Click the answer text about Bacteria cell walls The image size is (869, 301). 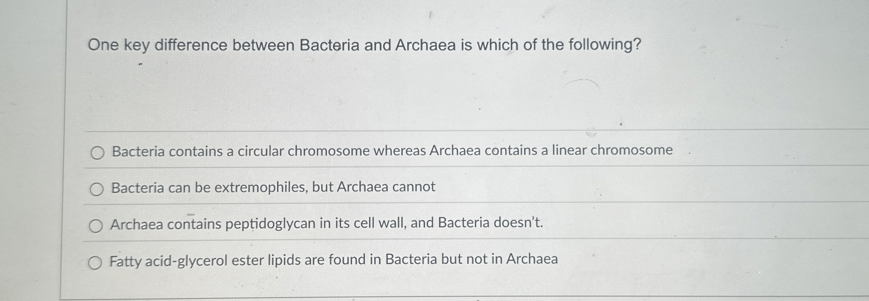(x=326, y=225)
